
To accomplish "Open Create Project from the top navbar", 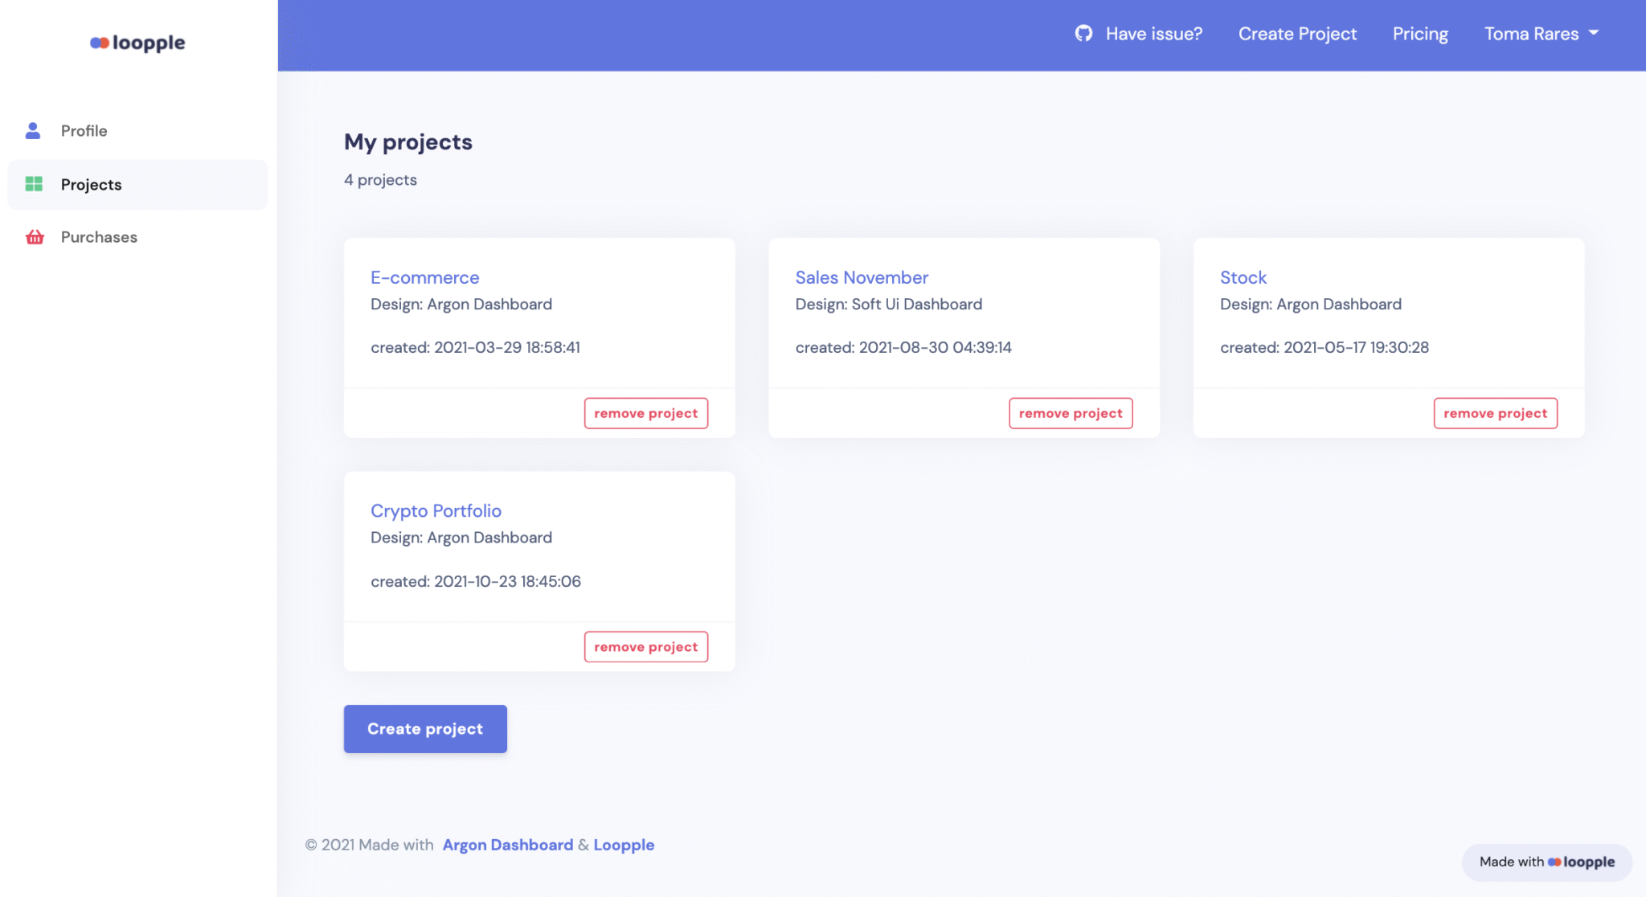I will coord(1297,34).
